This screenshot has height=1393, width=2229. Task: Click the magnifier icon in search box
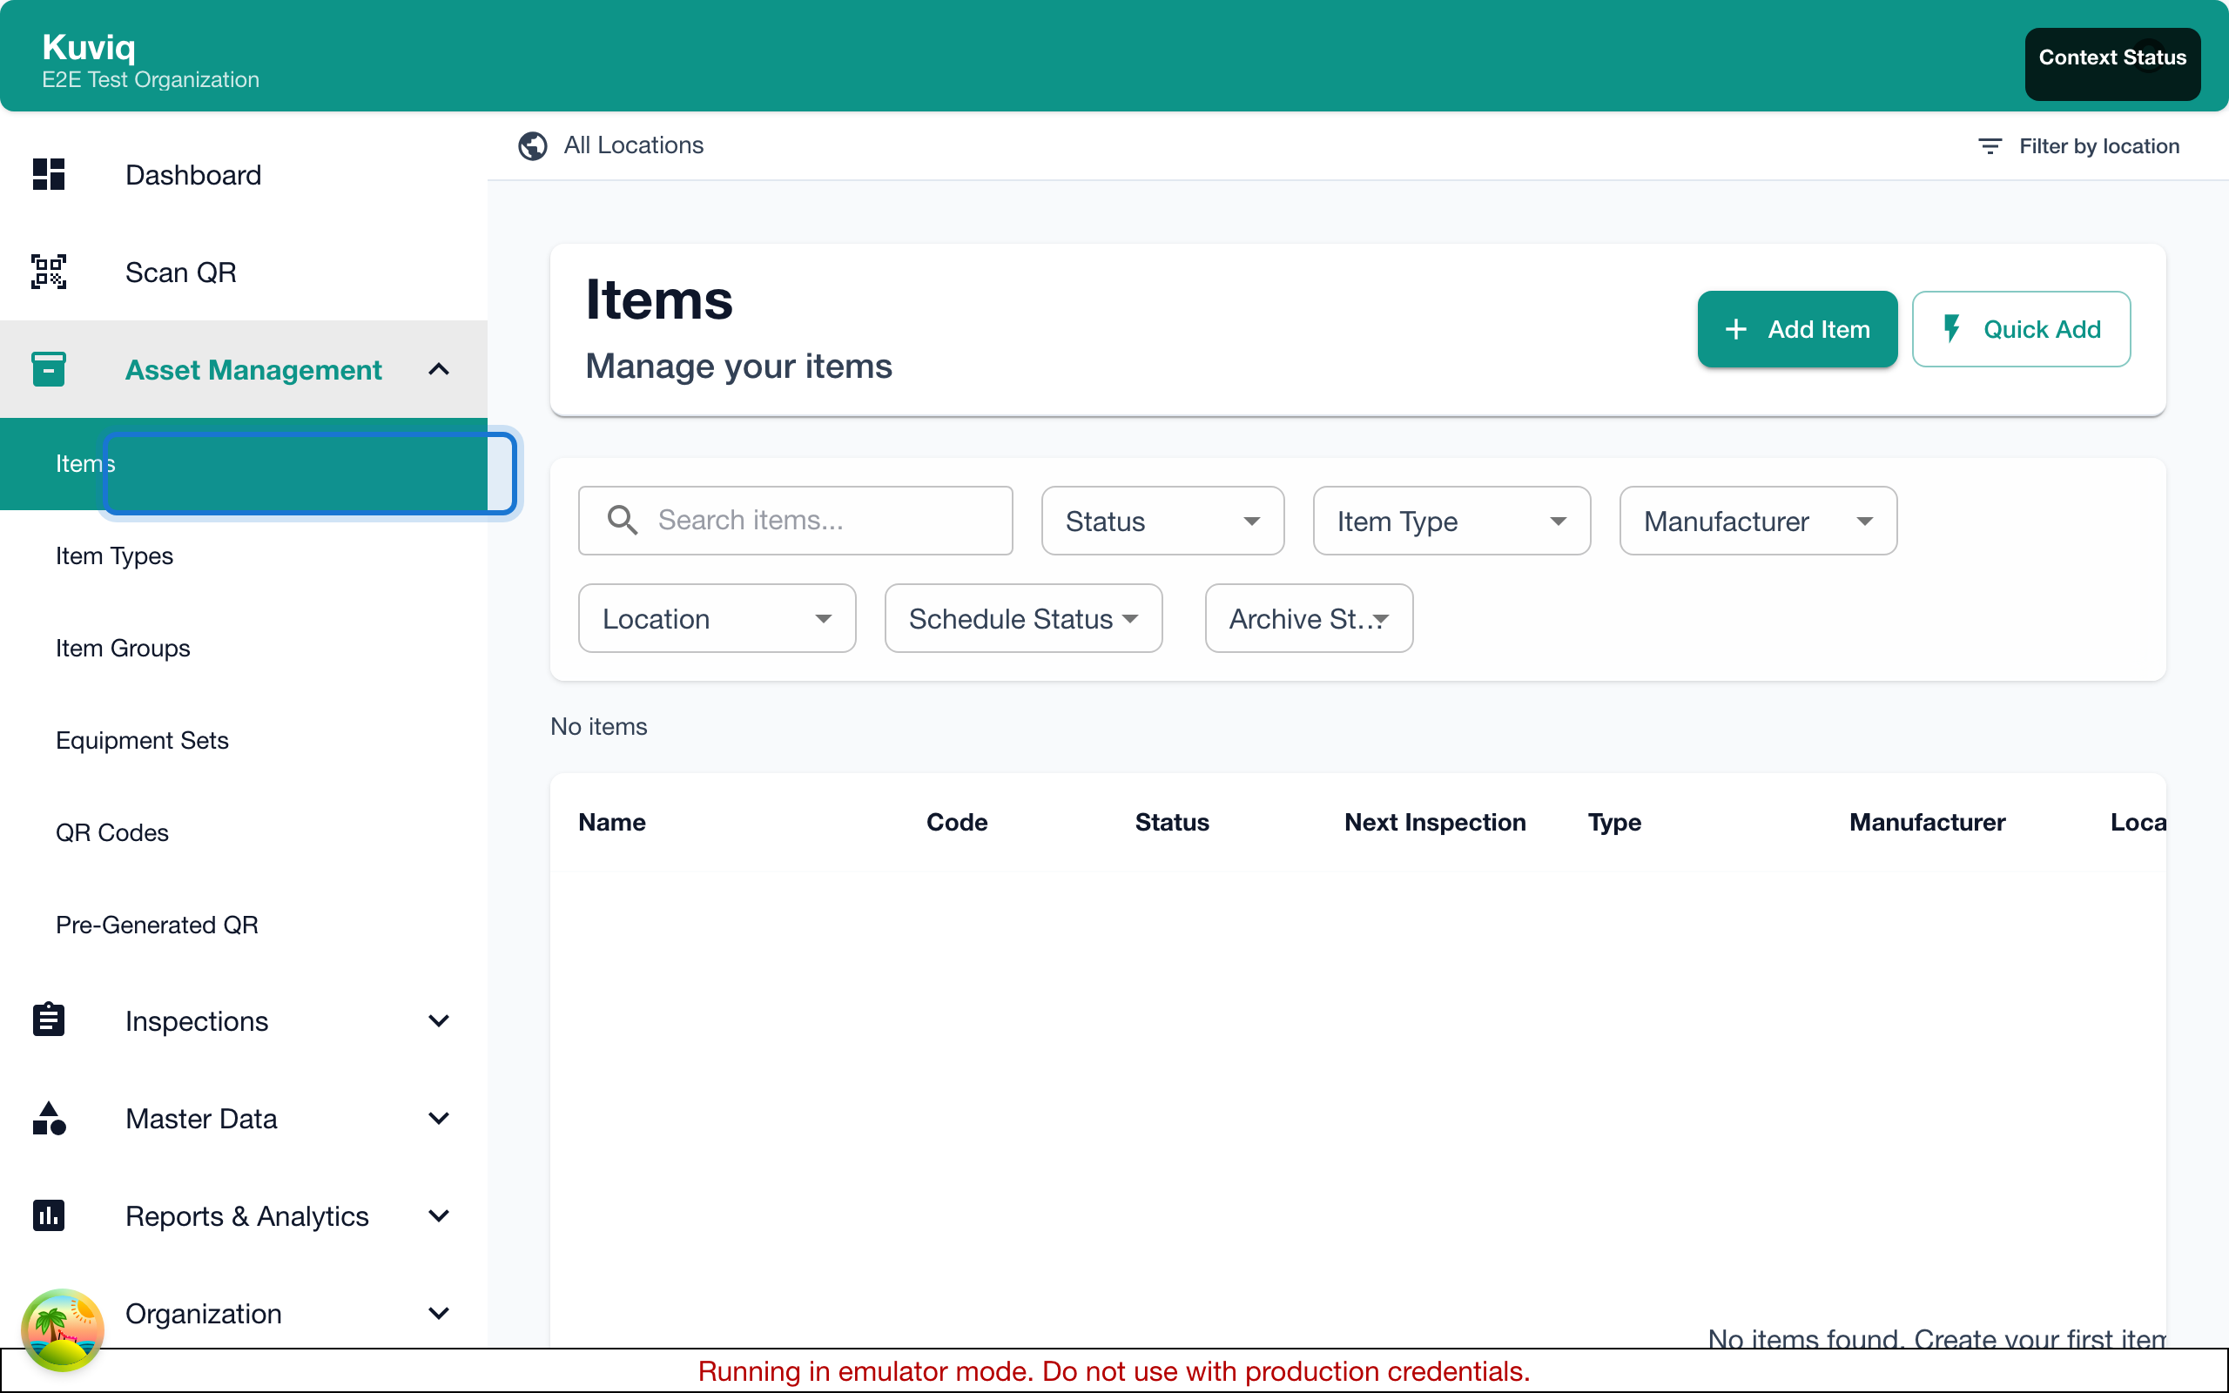[623, 520]
